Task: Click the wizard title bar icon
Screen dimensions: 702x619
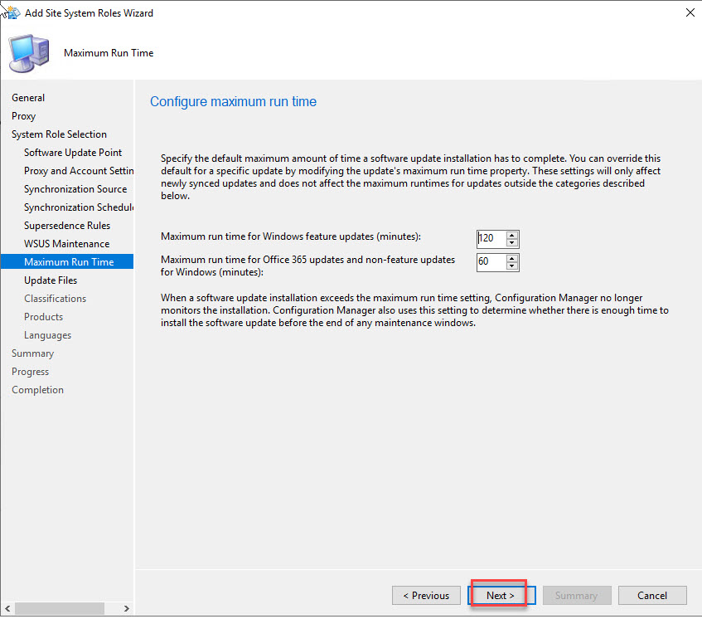Action: click(12, 13)
